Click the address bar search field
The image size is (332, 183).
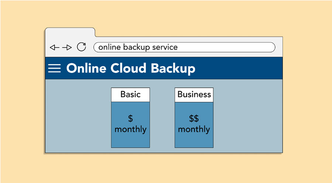point(221,47)
